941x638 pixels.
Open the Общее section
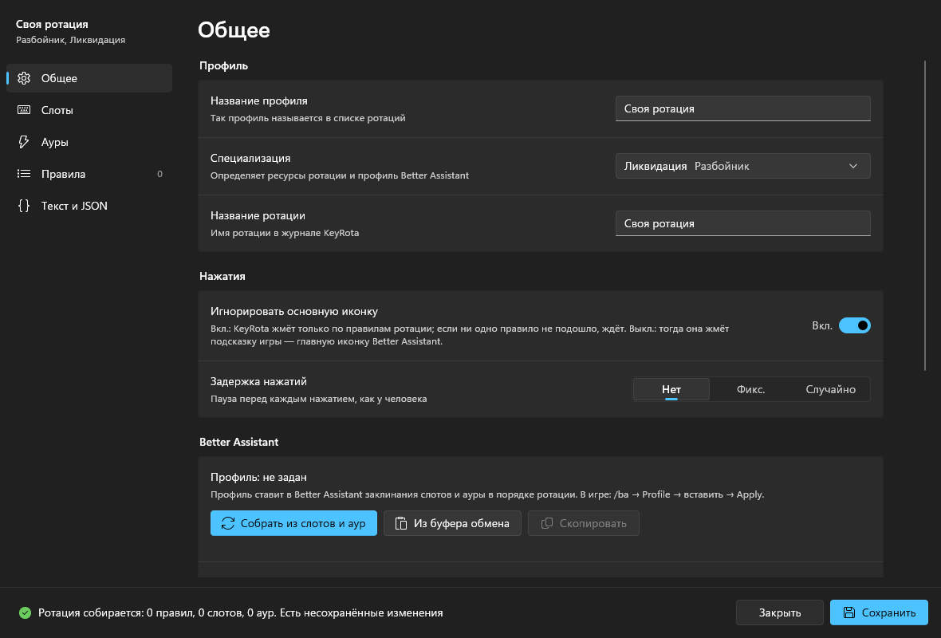(x=89, y=78)
